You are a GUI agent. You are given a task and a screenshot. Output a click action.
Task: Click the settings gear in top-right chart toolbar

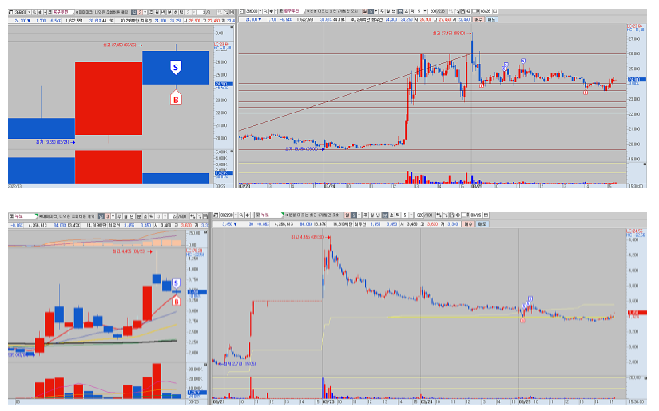click(x=468, y=11)
